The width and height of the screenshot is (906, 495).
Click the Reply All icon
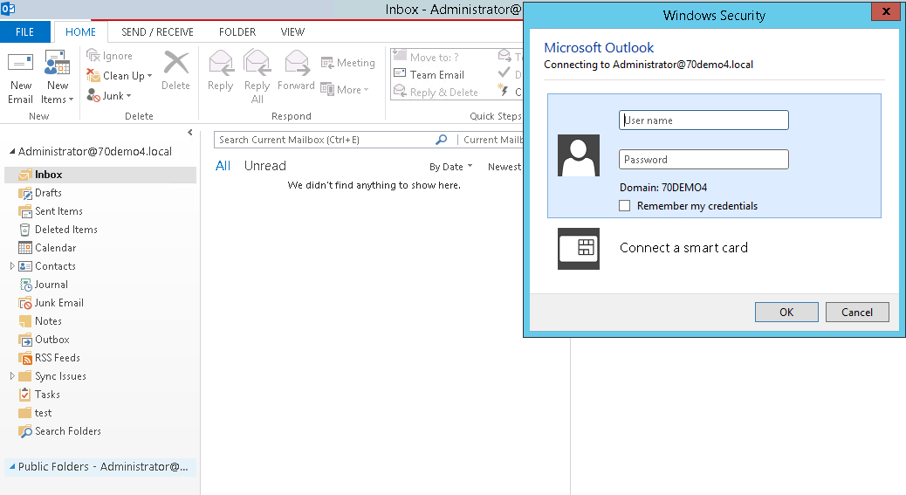(257, 62)
